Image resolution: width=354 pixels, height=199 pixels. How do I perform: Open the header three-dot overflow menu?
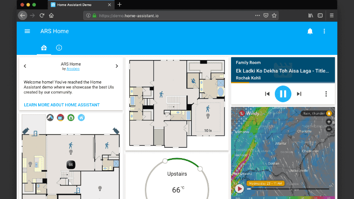pos(325,31)
